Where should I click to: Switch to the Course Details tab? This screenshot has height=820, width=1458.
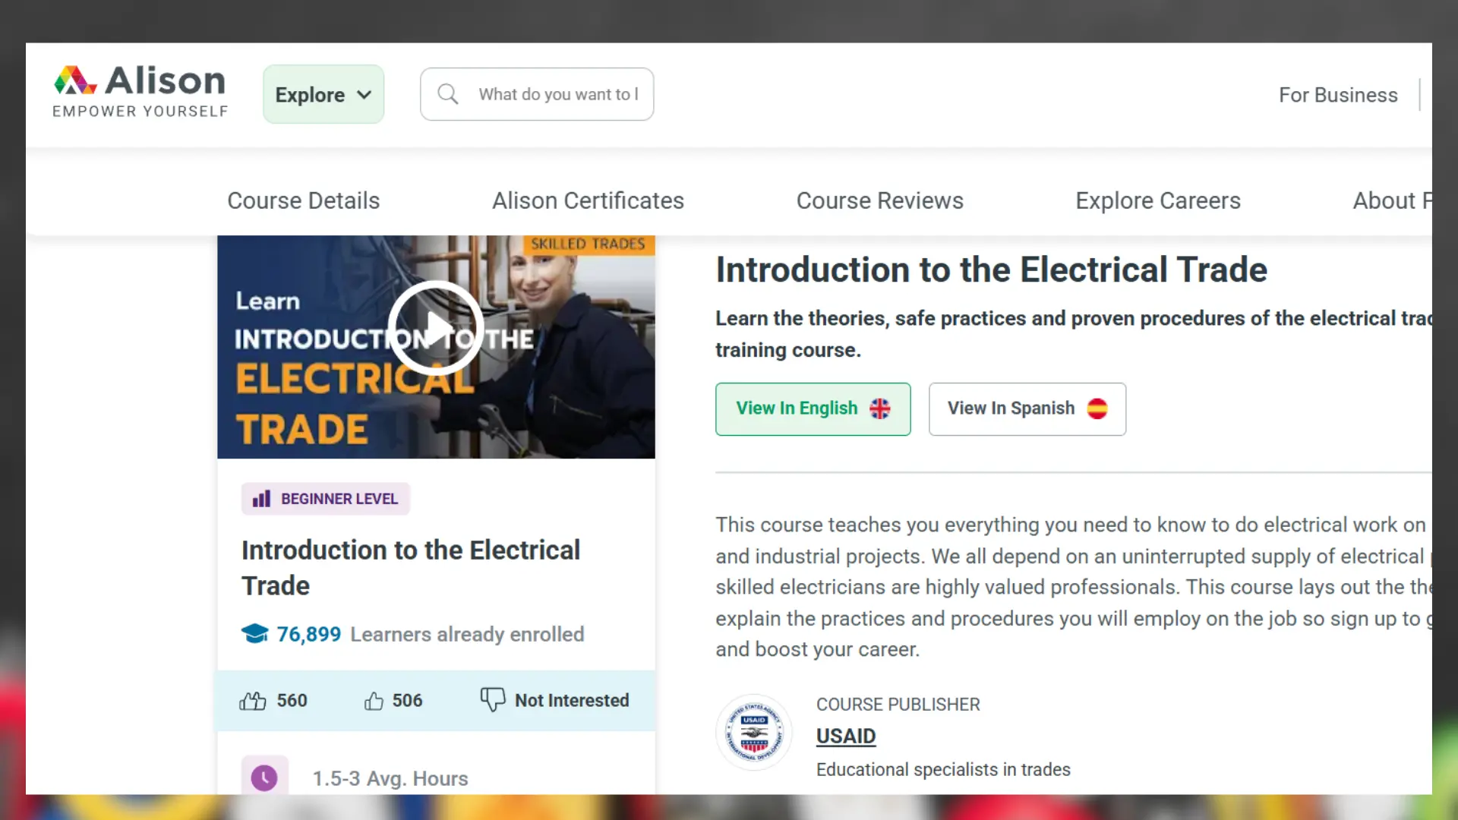[x=304, y=200]
